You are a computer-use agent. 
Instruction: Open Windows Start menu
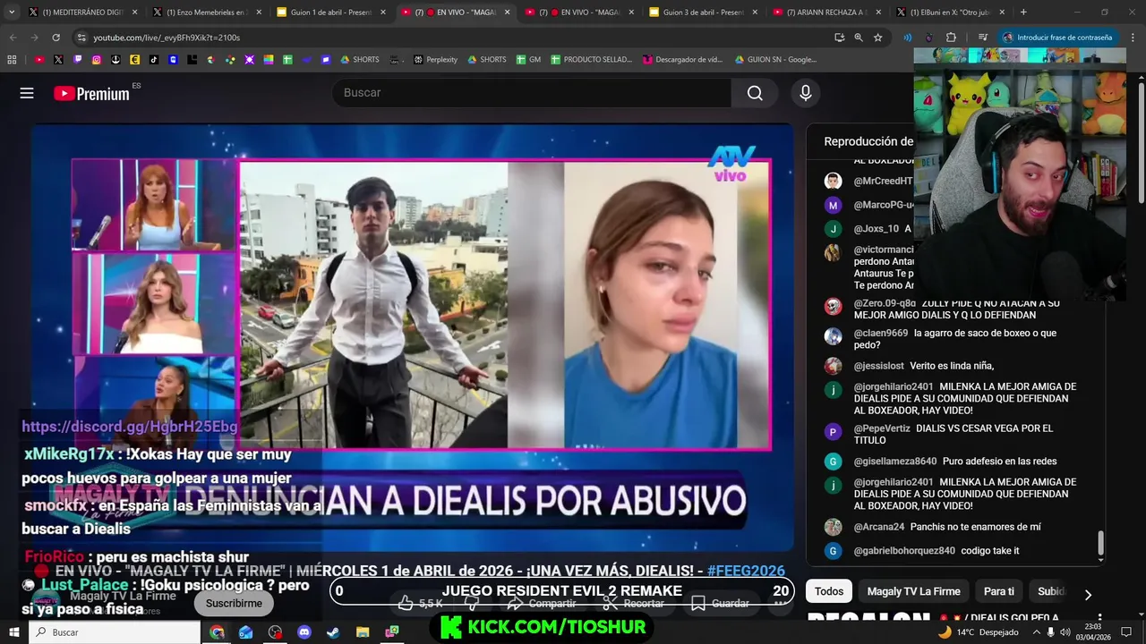[13, 632]
